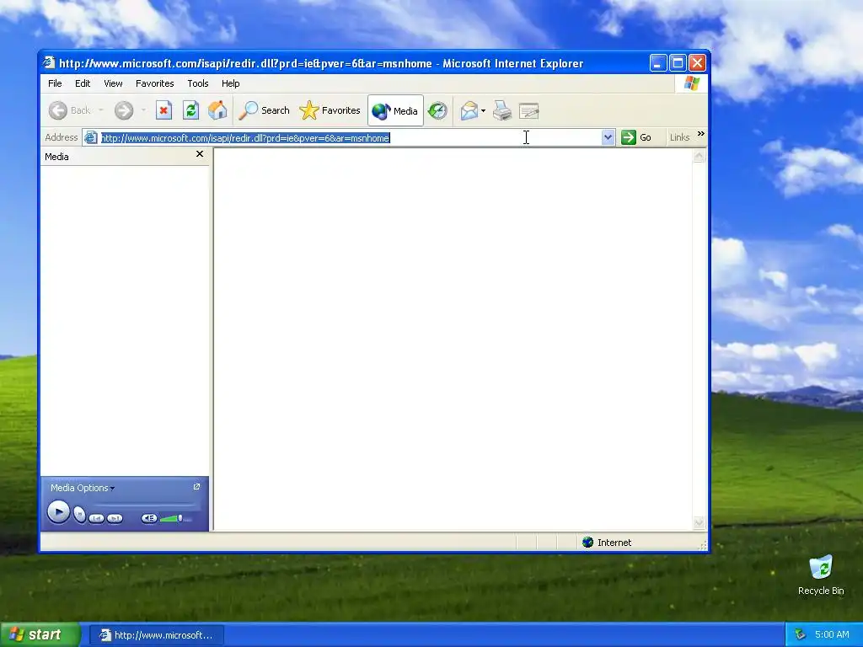
Task: Click the page scrollbar down arrow
Action: click(x=699, y=522)
